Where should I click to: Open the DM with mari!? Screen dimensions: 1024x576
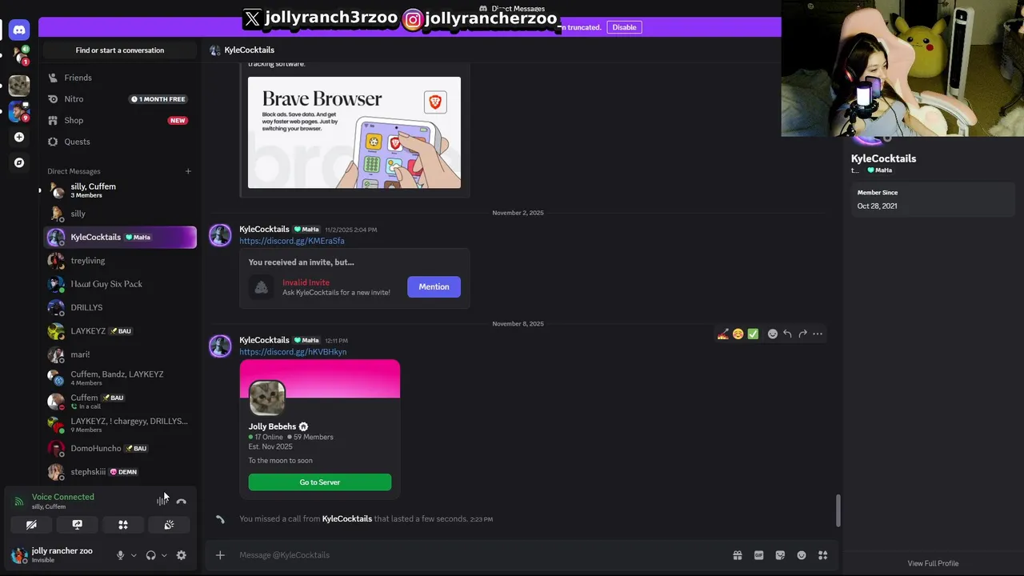(120, 354)
